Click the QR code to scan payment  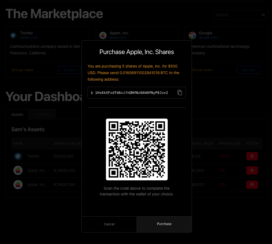coord(137,149)
